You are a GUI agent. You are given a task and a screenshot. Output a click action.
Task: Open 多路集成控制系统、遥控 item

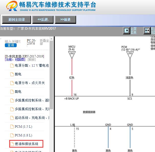(32, 100)
